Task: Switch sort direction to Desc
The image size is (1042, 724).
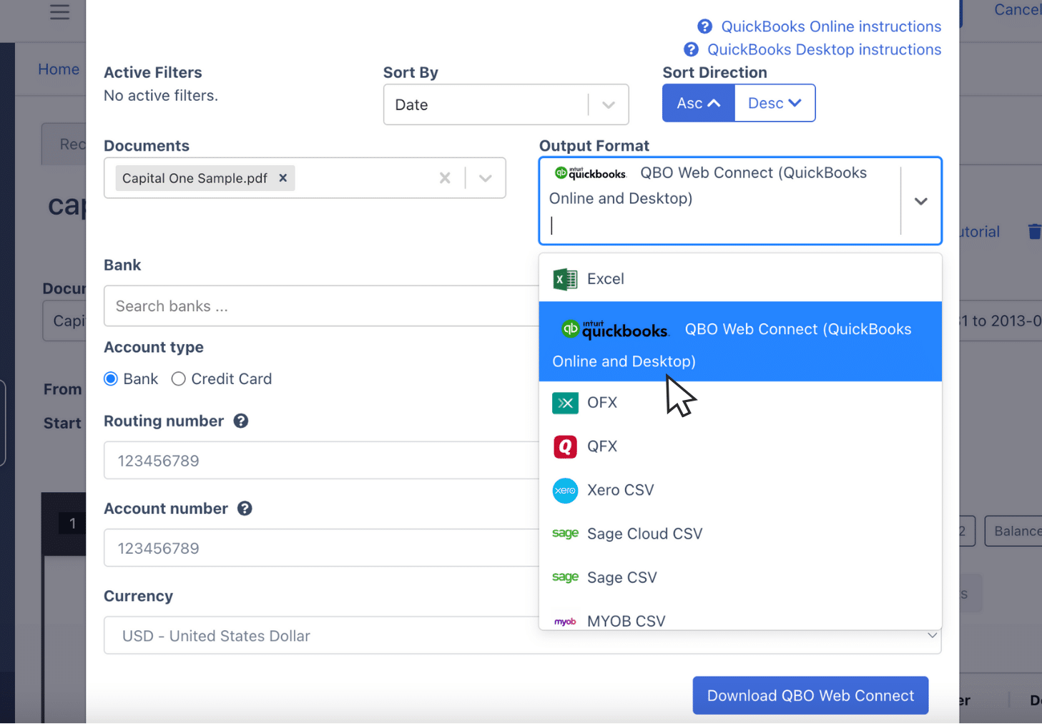Action: pyautogui.click(x=775, y=102)
